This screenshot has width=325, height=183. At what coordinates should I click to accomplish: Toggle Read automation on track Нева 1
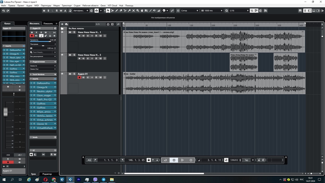(x=96, y=36)
